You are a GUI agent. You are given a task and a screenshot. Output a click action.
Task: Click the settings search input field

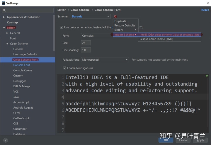28,10
